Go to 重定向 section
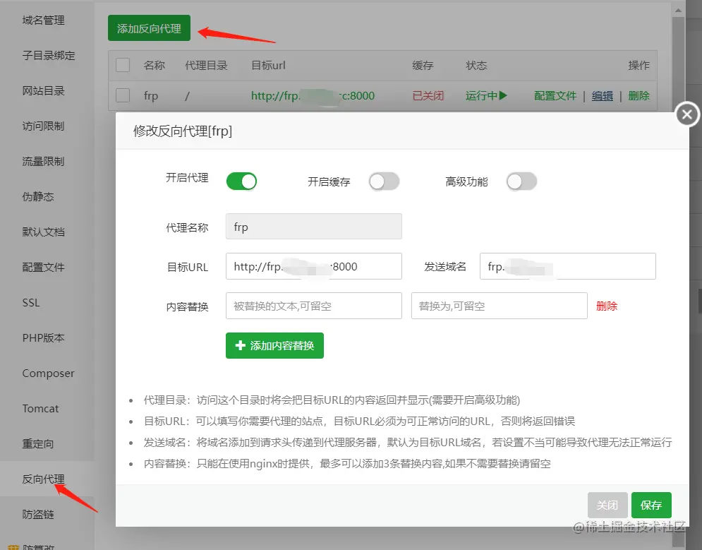702x550 pixels. pyautogui.click(x=38, y=444)
